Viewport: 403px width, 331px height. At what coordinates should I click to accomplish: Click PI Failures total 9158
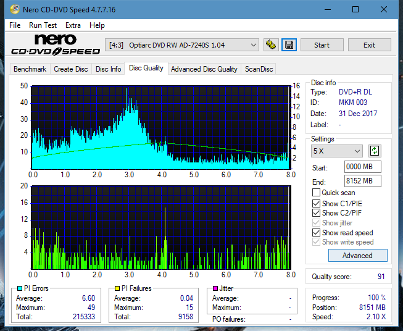[186, 317]
